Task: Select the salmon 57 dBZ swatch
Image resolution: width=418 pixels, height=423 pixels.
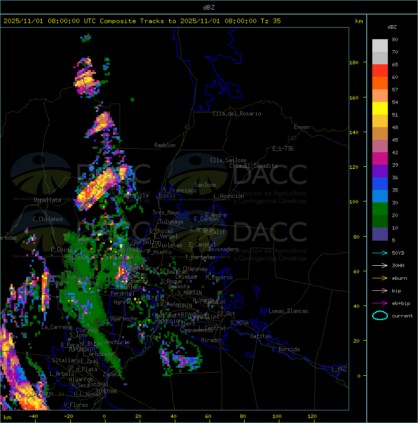Action: pyautogui.click(x=380, y=96)
